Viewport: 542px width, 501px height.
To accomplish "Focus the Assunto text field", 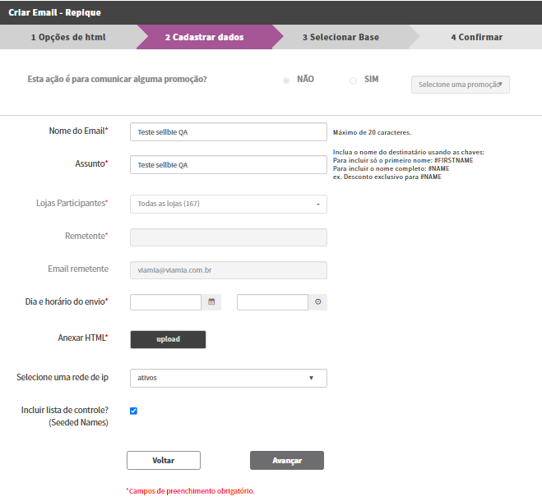I will 229,165.
